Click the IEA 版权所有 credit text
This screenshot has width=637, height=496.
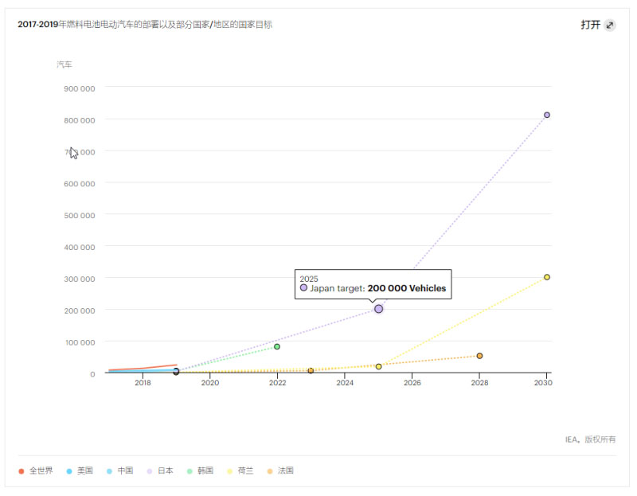click(590, 439)
